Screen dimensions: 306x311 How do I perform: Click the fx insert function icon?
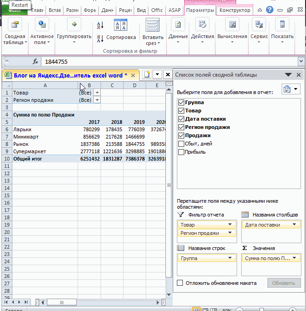(x=35, y=61)
